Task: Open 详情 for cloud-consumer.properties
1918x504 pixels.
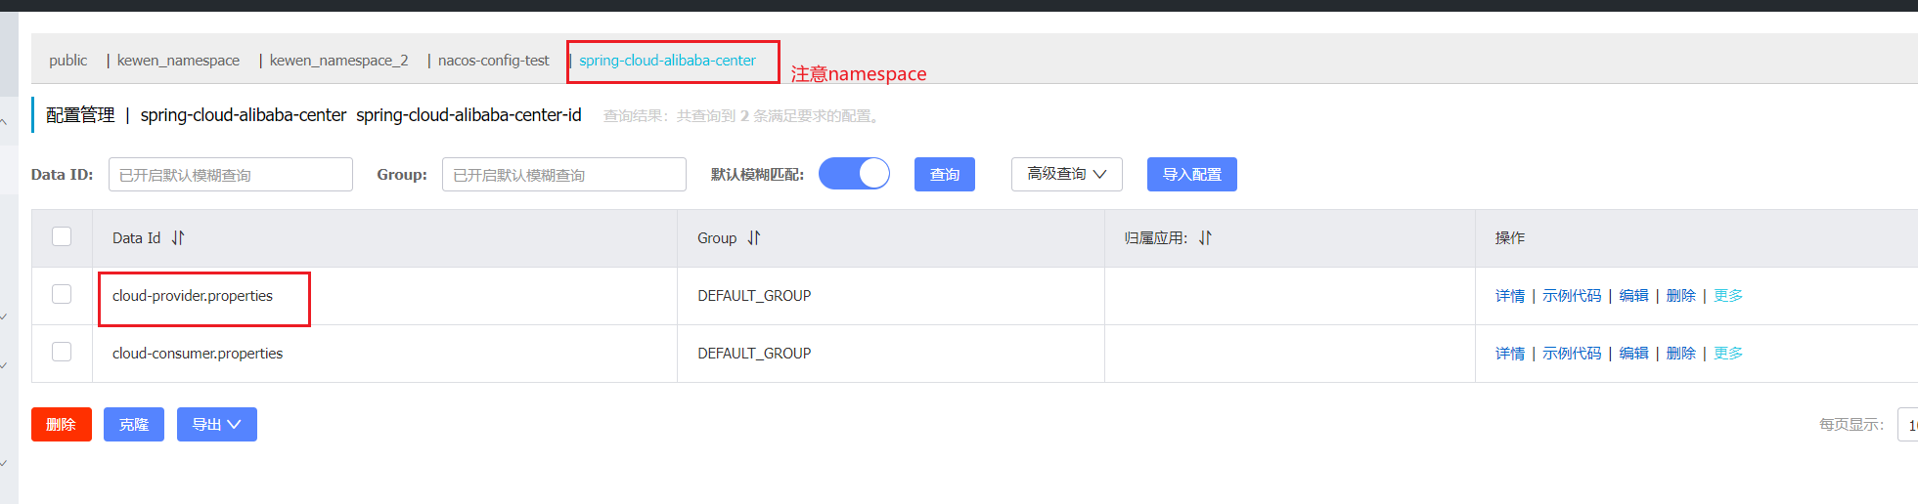Action: point(1510,353)
